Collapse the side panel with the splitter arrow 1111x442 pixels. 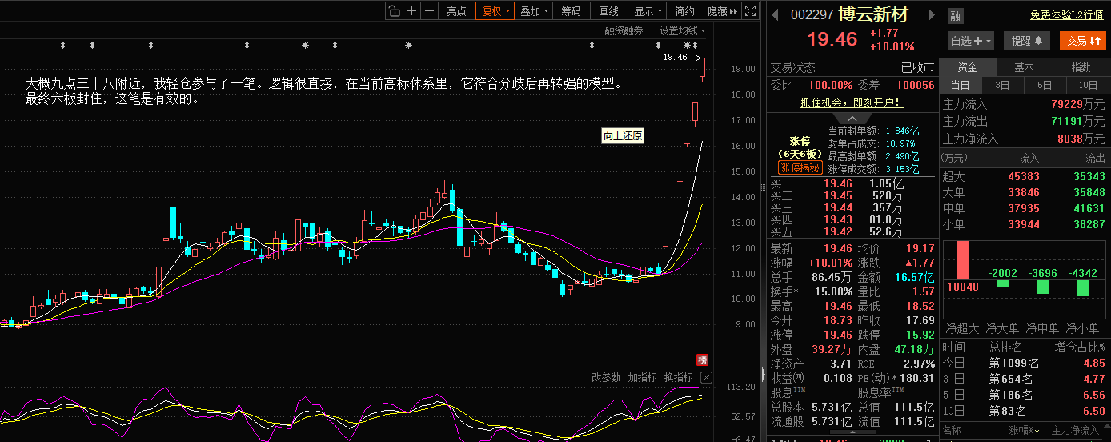point(762,373)
